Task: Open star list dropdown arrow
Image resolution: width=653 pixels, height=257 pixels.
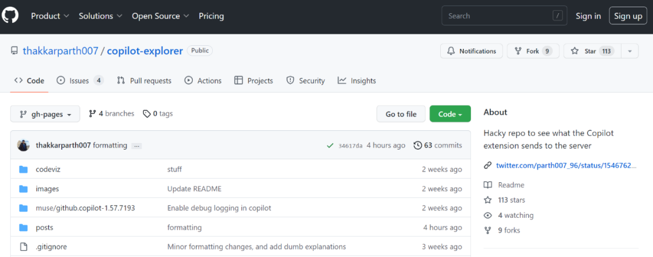Action: click(x=629, y=51)
